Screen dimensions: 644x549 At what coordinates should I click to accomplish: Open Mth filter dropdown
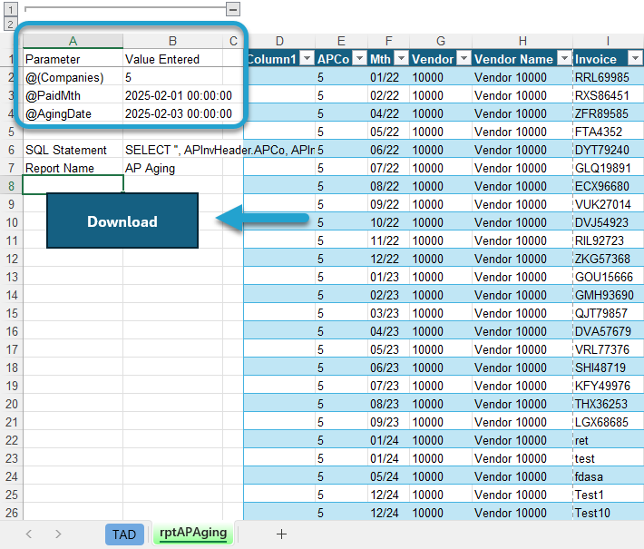click(x=401, y=58)
